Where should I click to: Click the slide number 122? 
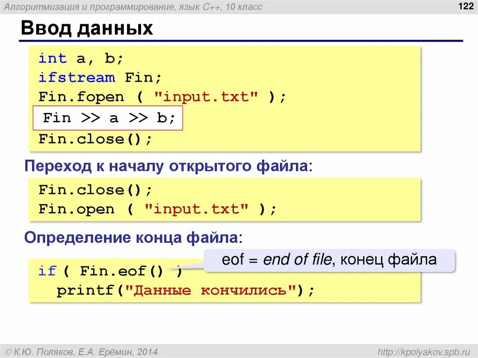[466, 6]
